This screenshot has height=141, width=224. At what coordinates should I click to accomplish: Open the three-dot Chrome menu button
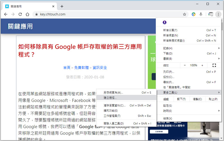coord(218,14)
